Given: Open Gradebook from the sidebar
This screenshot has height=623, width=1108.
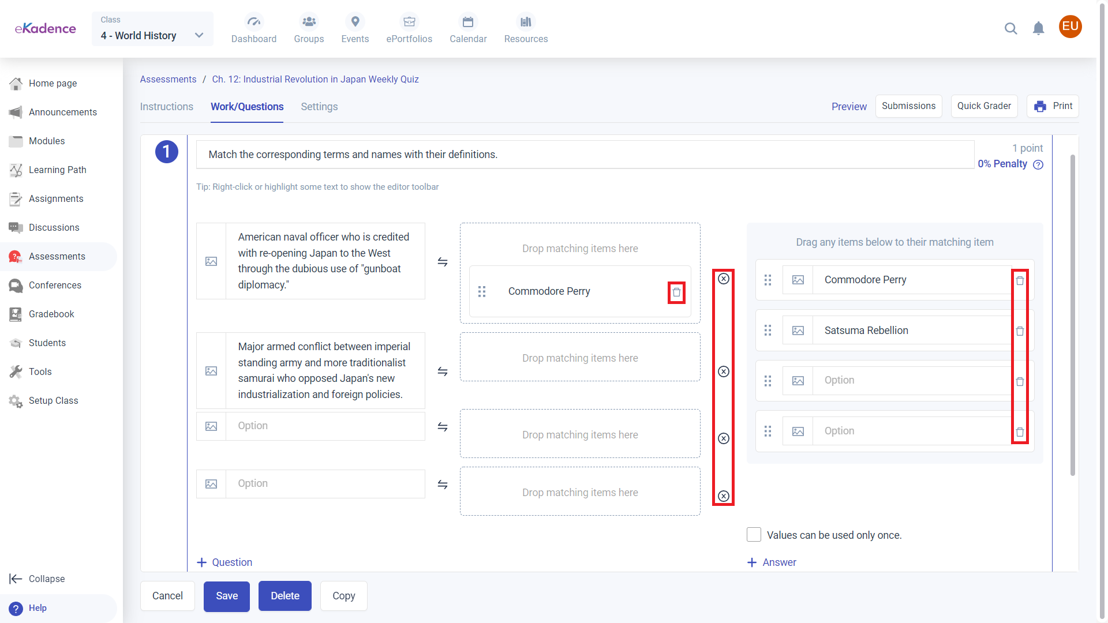Looking at the screenshot, I should click(51, 314).
